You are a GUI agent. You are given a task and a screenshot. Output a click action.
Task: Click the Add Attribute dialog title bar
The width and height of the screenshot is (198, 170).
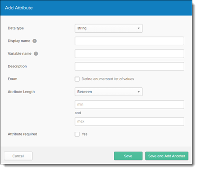pyautogui.click(x=96, y=8)
